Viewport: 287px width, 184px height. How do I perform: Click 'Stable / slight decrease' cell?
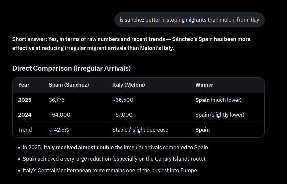(140, 130)
